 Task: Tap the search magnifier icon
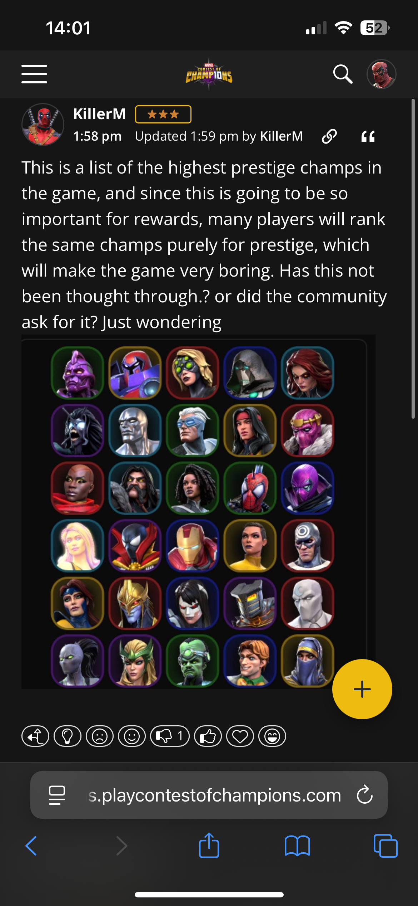[x=343, y=74]
